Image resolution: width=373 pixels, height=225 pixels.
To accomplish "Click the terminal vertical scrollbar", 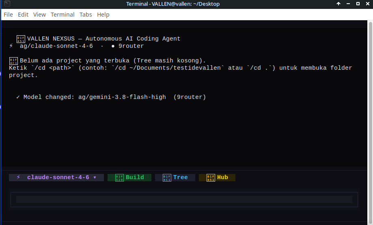I will (x=370, y=122).
